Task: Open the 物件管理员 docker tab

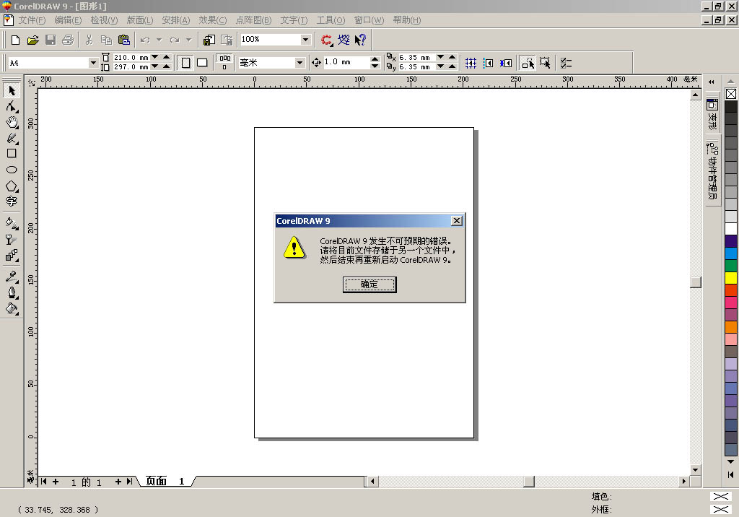Action: [x=712, y=172]
